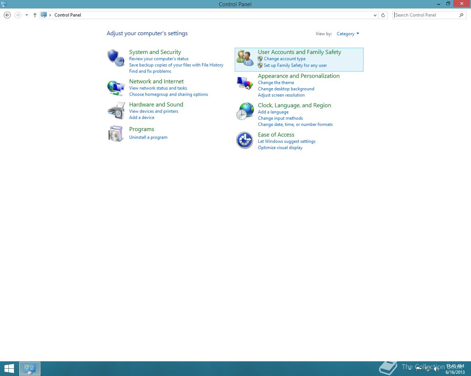Image resolution: width=471 pixels, height=376 pixels.
Task: Open the System and Security shield icon
Action: (116, 58)
